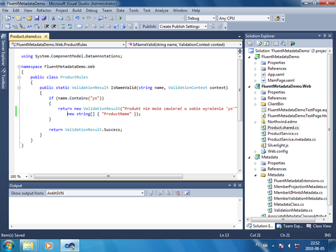Select MetadataClass.cs in Solution Explorer
The image size is (336, 252).
[289, 204]
